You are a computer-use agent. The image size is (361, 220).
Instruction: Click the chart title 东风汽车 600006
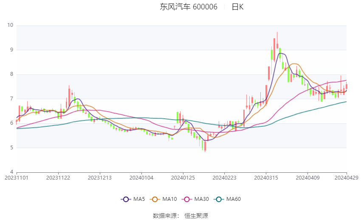click(x=189, y=7)
